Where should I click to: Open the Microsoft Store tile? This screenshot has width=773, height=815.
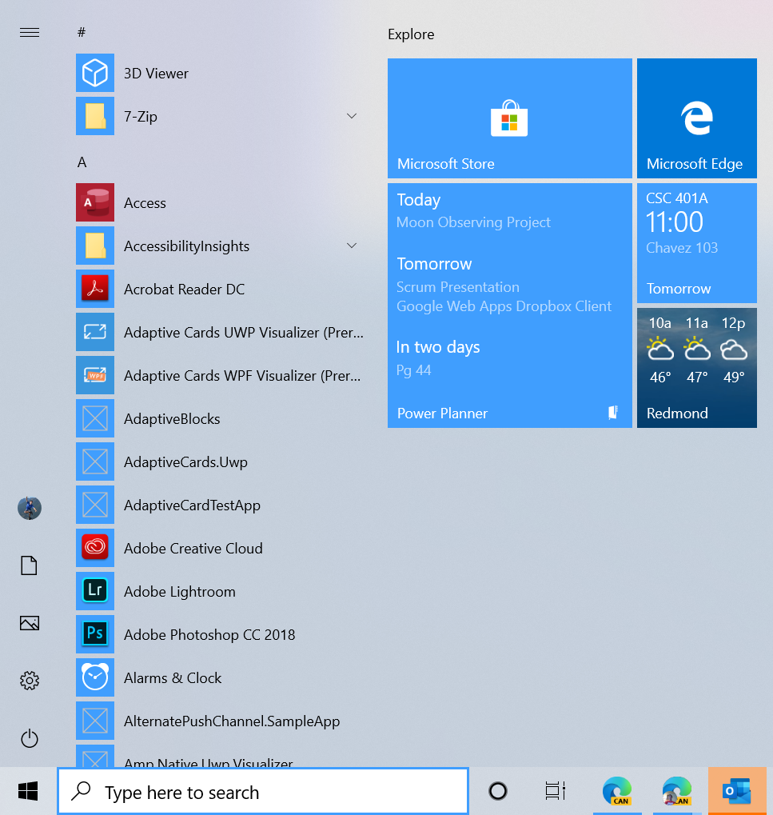[x=510, y=118]
